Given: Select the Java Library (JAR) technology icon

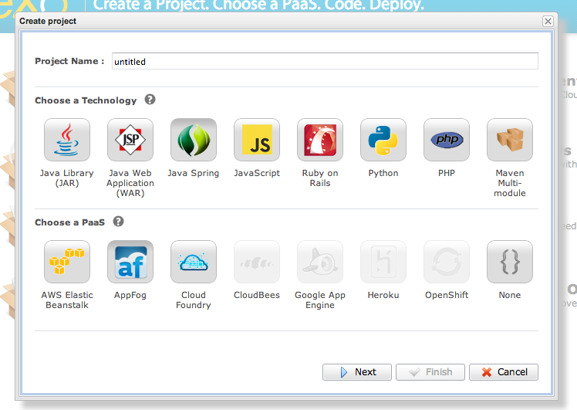Looking at the screenshot, I should pyautogui.click(x=67, y=140).
